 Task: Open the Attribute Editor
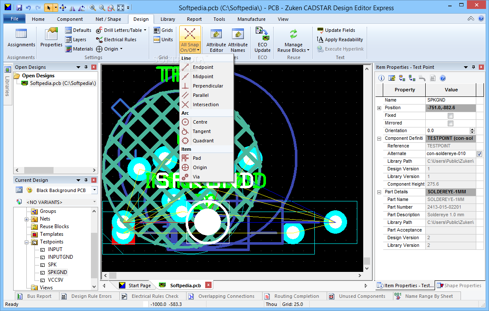point(216,40)
